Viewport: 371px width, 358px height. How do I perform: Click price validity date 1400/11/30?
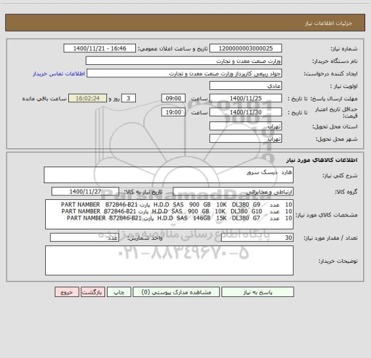[x=245, y=112]
